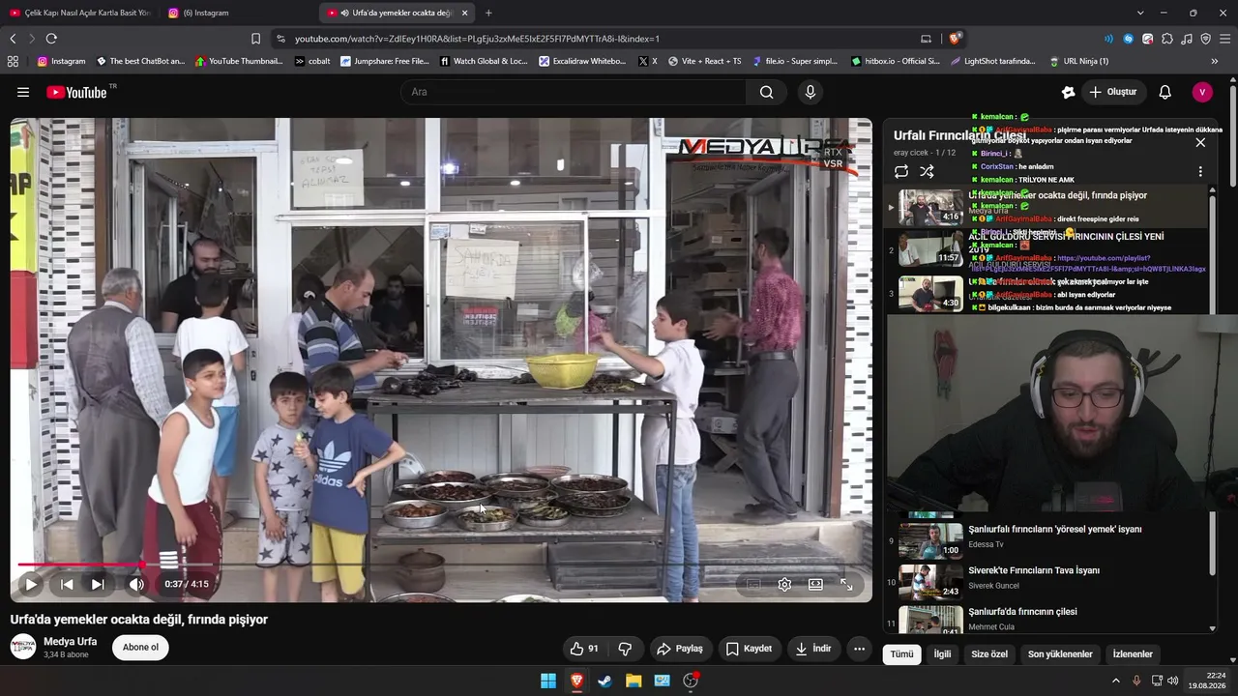Open more actions below the video

859,649
